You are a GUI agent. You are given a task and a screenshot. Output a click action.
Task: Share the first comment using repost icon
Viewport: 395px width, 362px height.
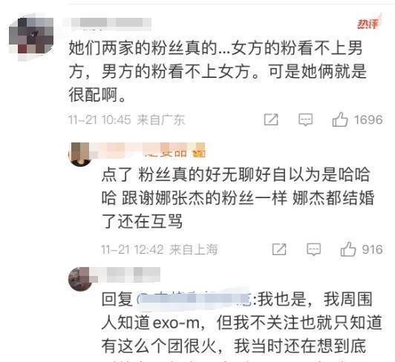click(271, 119)
